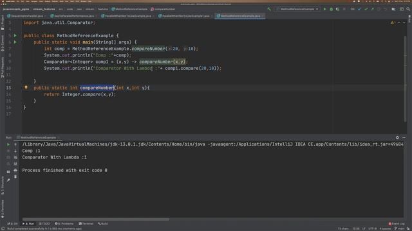Image resolution: width=412 pixels, height=231 pixels.
Task: Click 'Process finished with exit code 0' text
Action: [x=64, y=170]
